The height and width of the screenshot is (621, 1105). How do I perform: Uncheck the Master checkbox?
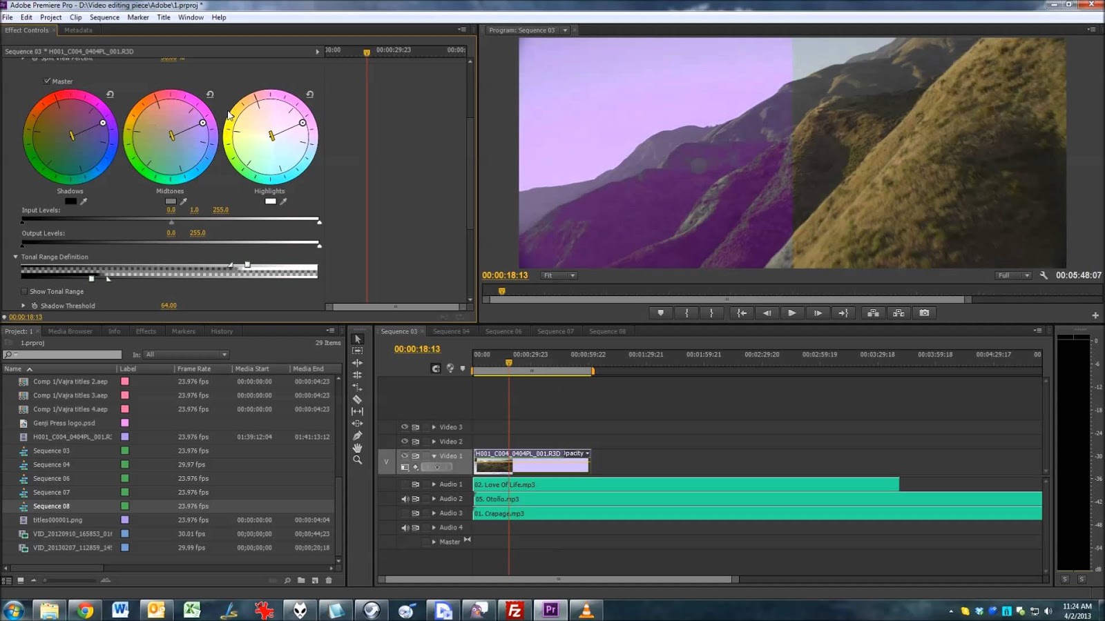pyautogui.click(x=47, y=81)
